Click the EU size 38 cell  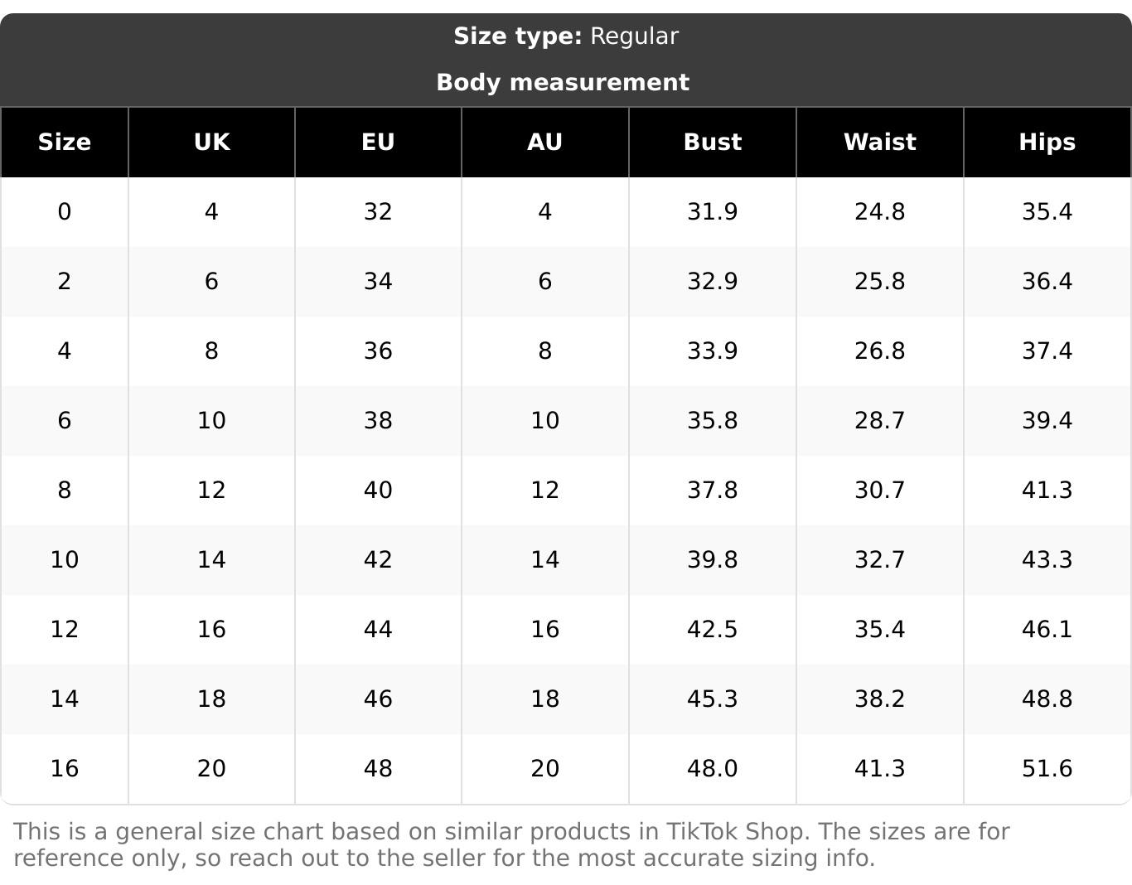(x=378, y=421)
